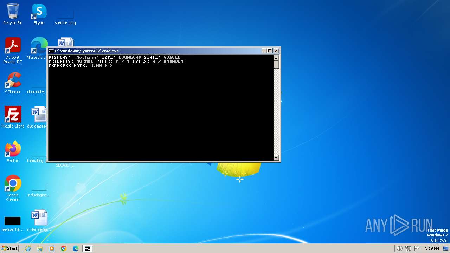This screenshot has height=253, width=450.
Task: Open the volume control in system tray
Action: pos(399,248)
